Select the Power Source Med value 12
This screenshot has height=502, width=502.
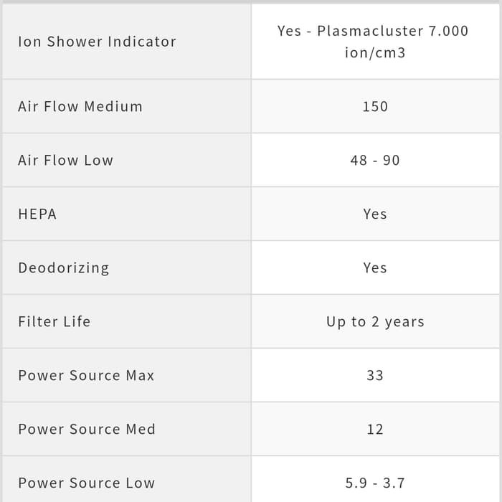(x=375, y=430)
